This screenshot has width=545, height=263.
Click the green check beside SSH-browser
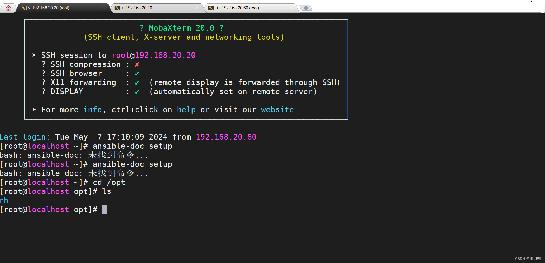click(137, 74)
